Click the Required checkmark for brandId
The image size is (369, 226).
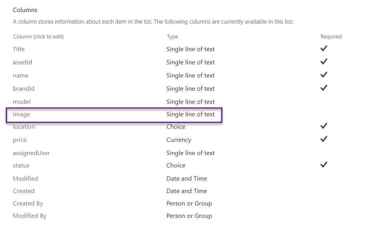point(324,88)
